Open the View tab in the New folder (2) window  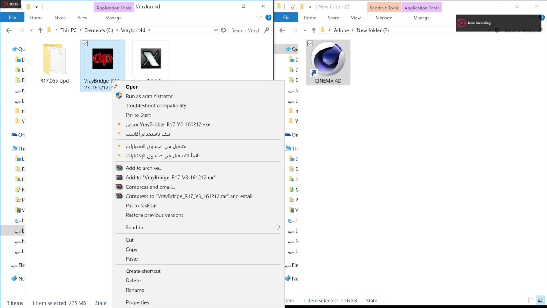[356, 18]
